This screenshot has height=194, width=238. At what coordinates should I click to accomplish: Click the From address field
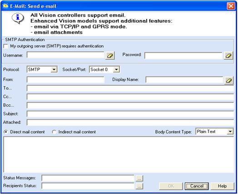click(x=65, y=80)
